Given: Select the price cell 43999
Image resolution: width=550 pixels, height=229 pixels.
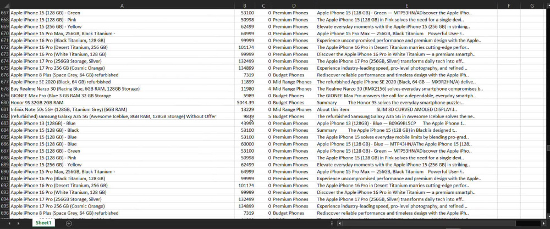Looking at the screenshot, I should pyautogui.click(x=245, y=123).
